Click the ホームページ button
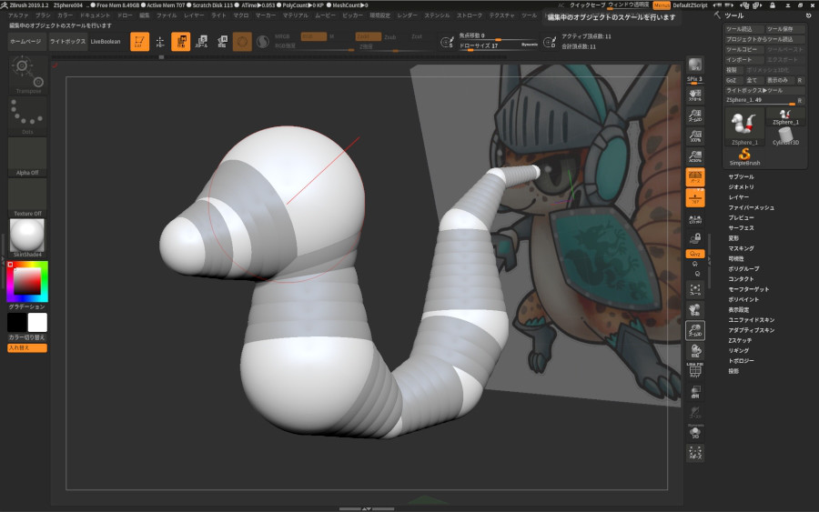 pyautogui.click(x=25, y=42)
